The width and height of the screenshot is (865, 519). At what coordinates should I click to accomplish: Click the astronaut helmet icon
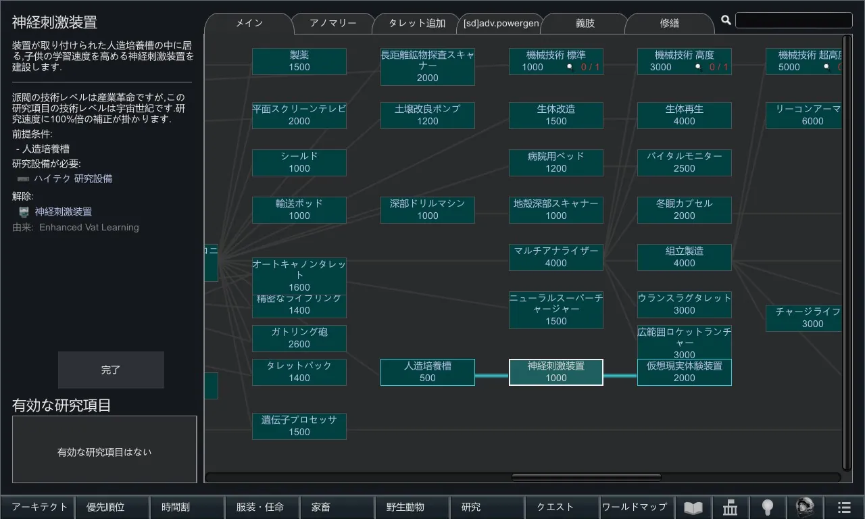click(805, 508)
